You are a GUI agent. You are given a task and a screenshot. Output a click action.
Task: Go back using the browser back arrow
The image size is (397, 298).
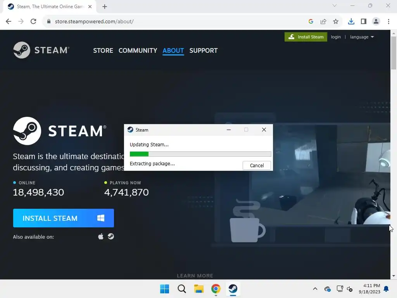pos(9,22)
